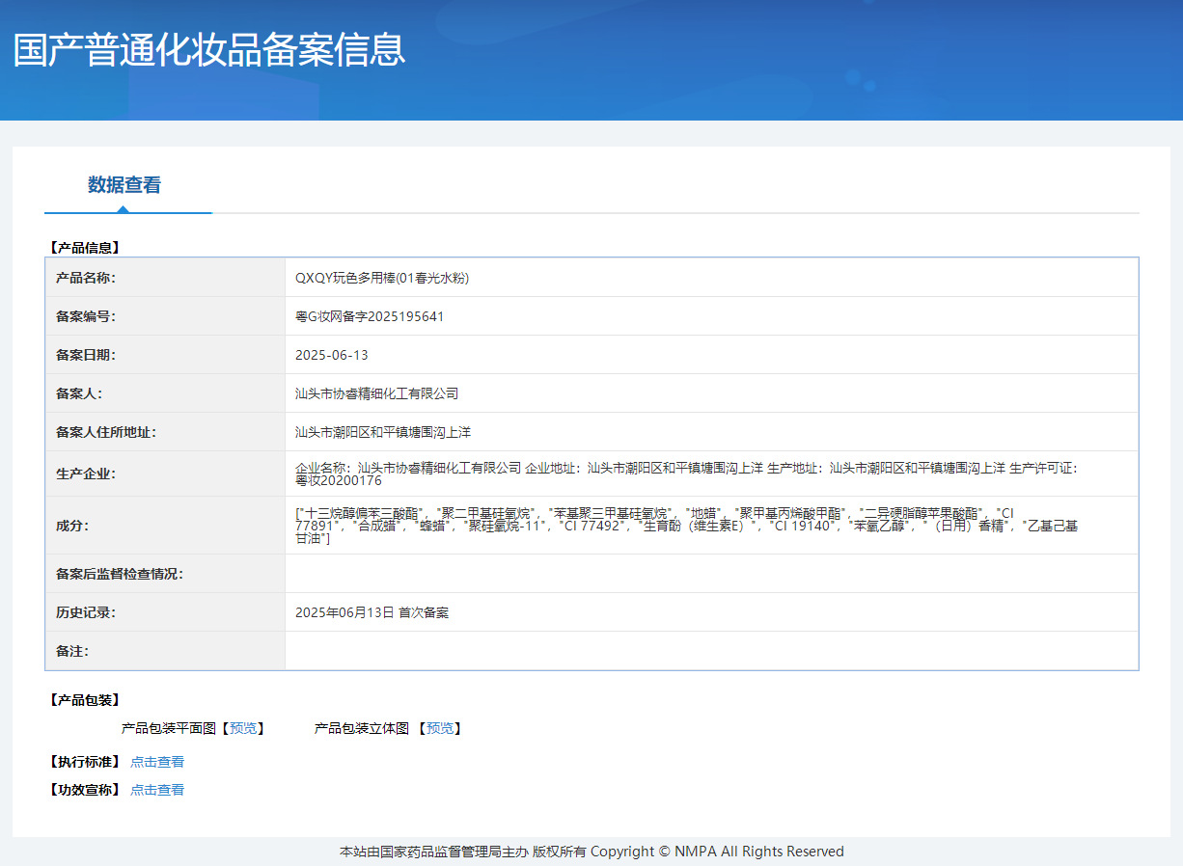This screenshot has width=1183, height=866.
Task: Click the 【产品包装】 section heading
Action: pos(84,700)
